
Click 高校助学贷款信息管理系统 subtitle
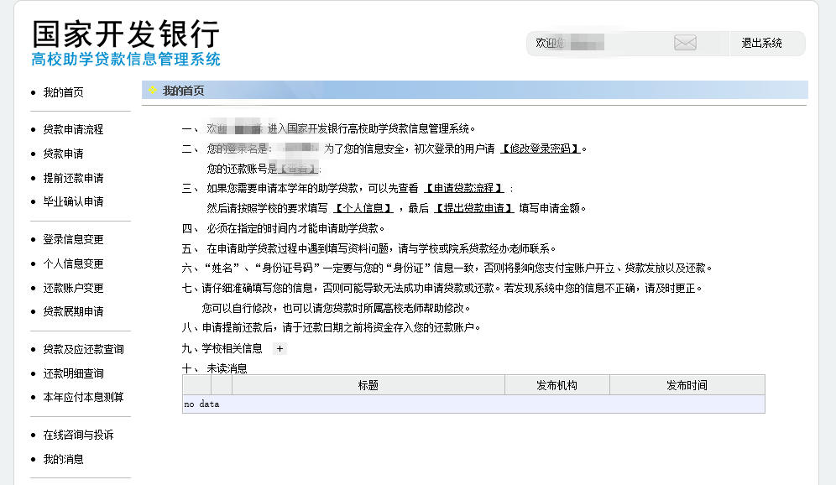126,60
